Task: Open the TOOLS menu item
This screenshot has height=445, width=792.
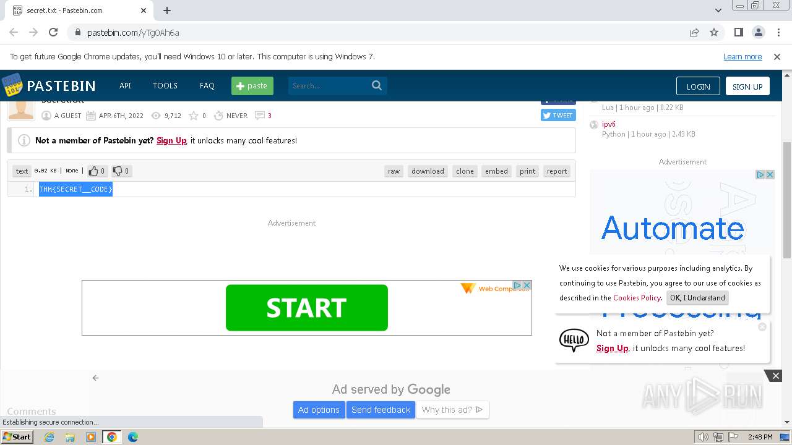Action: 165,85
